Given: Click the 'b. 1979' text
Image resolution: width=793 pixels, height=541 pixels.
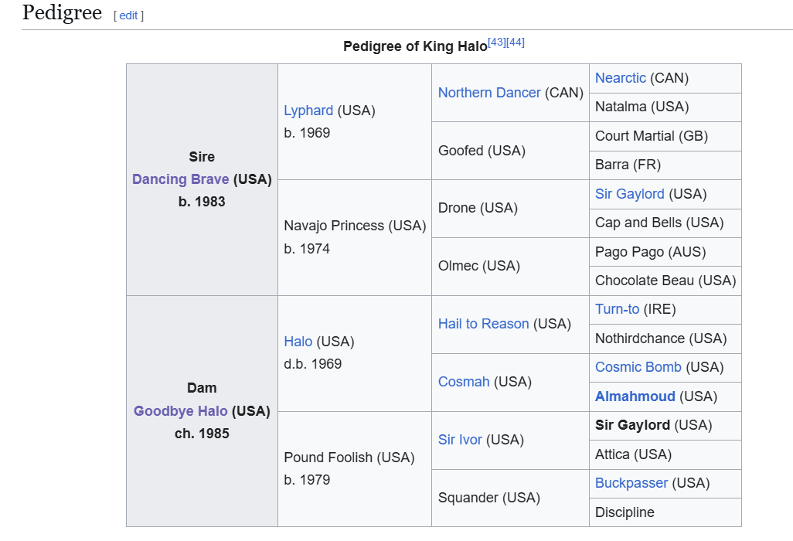Looking at the screenshot, I should (307, 479).
